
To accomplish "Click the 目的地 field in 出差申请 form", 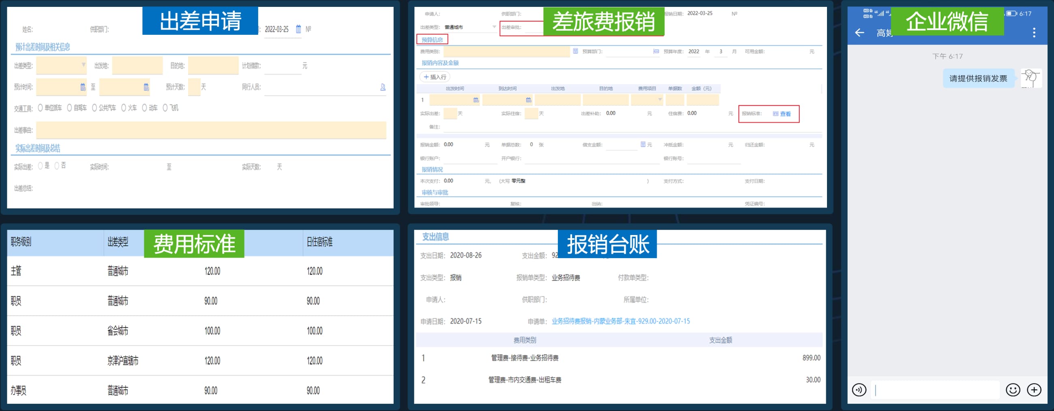I will coord(213,65).
